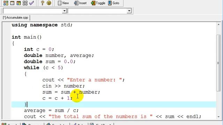
Task: Select the Accumulate.cpp editor tab
Action: pos(15,18)
